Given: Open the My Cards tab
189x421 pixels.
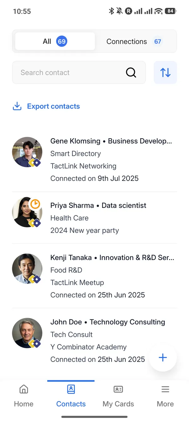Looking at the screenshot, I should 118,396.
